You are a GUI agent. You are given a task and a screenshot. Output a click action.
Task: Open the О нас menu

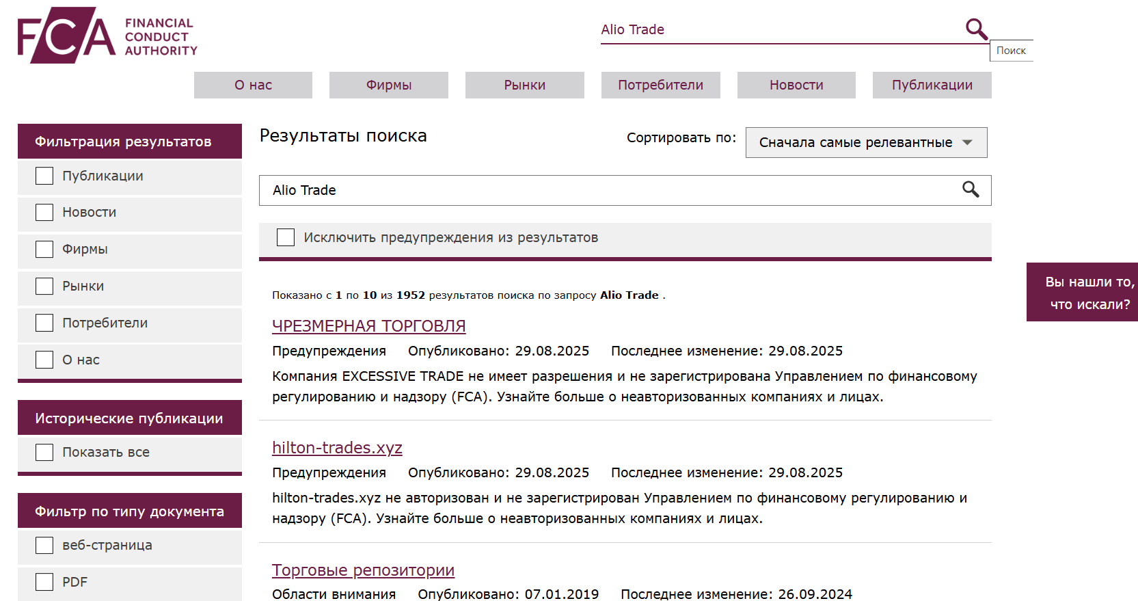click(x=253, y=85)
